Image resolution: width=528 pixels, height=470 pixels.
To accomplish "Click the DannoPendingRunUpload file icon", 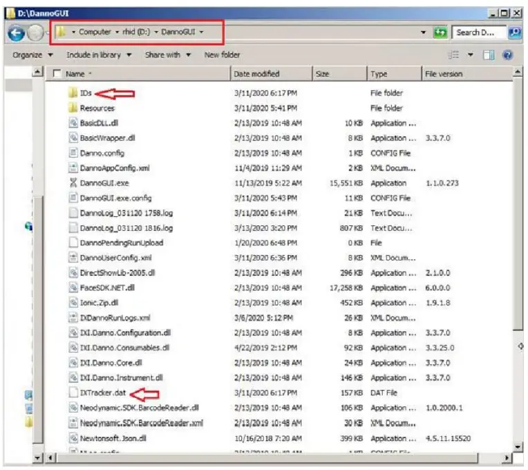I will coord(73,243).
